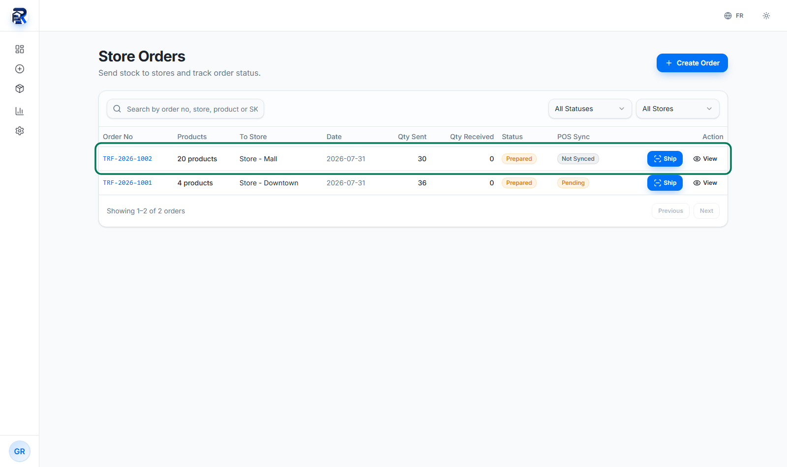Click the "20 products" cell
This screenshot has height=467, width=787.
197,159
